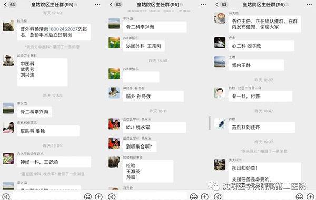Open emoji picker below 神经一科 chat
The height and width of the screenshot is (200, 316).
pos(88,196)
